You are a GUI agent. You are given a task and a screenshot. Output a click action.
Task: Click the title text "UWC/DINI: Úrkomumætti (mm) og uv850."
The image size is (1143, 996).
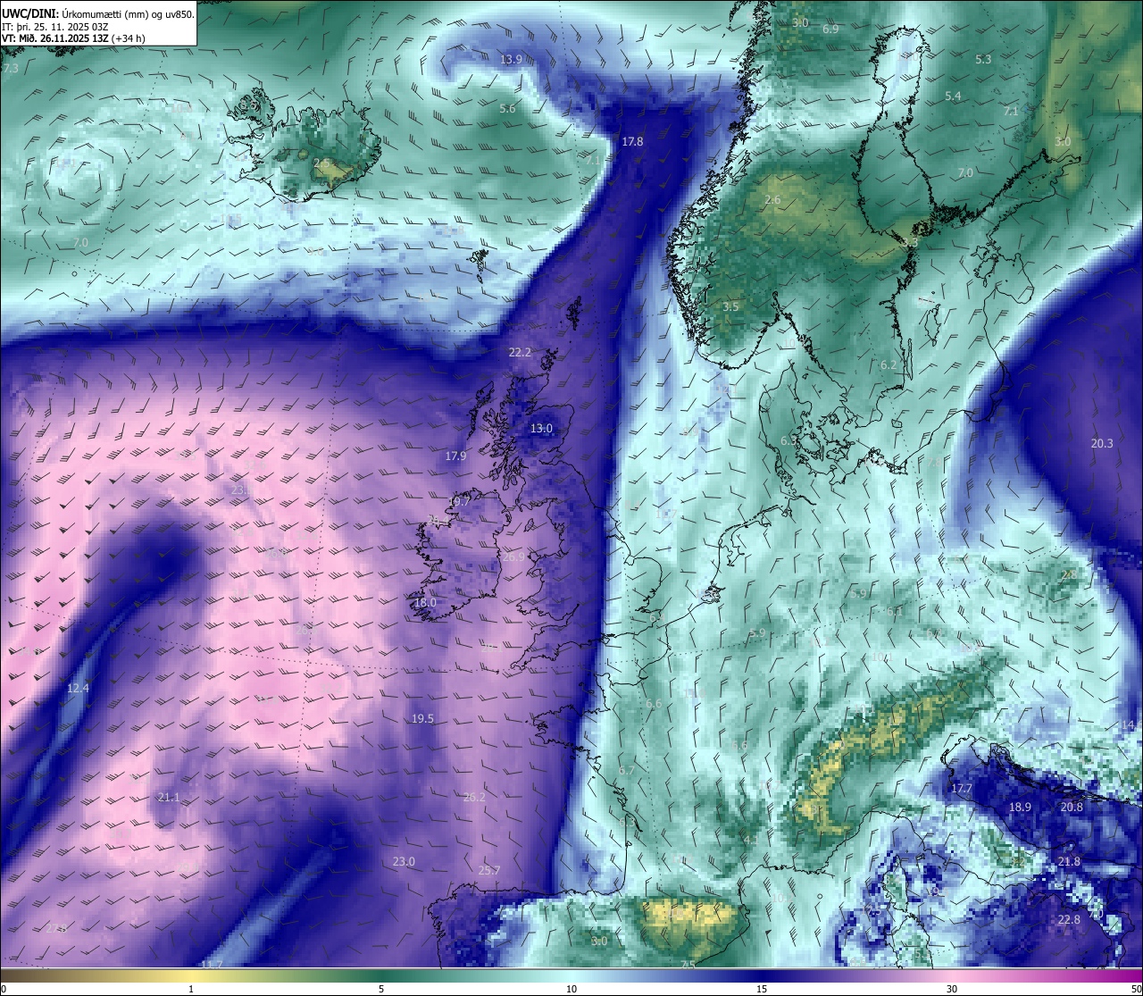point(98,13)
